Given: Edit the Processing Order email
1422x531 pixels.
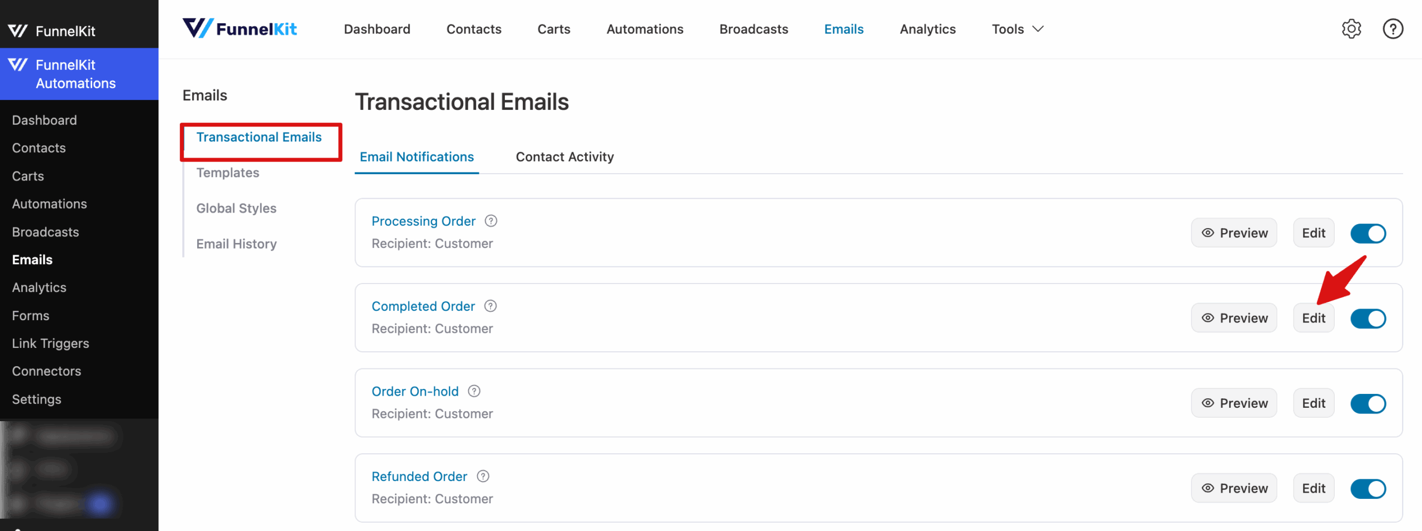Looking at the screenshot, I should point(1313,233).
